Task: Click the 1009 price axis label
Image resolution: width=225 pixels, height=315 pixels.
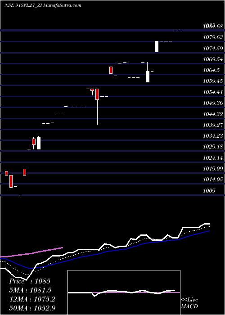Action: 209,190
